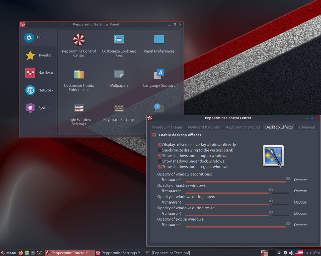Open the Peppermint Menu button in taskbar
321x256 pixels.
[9, 253]
